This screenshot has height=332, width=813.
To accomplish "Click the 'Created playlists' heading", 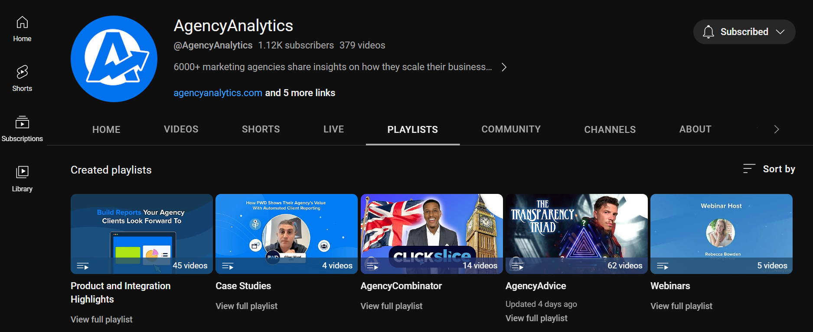I will point(111,170).
